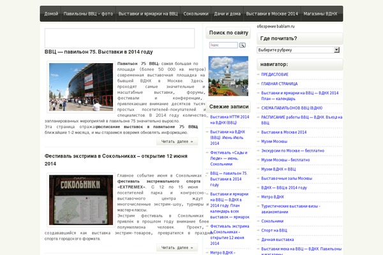
Task: Click 'Читать далее' under Сокольники festival article
Action: click(x=177, y=248)
